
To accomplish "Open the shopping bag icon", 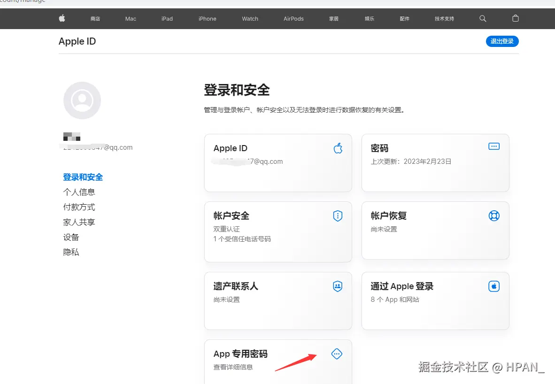I will point(516,18).
